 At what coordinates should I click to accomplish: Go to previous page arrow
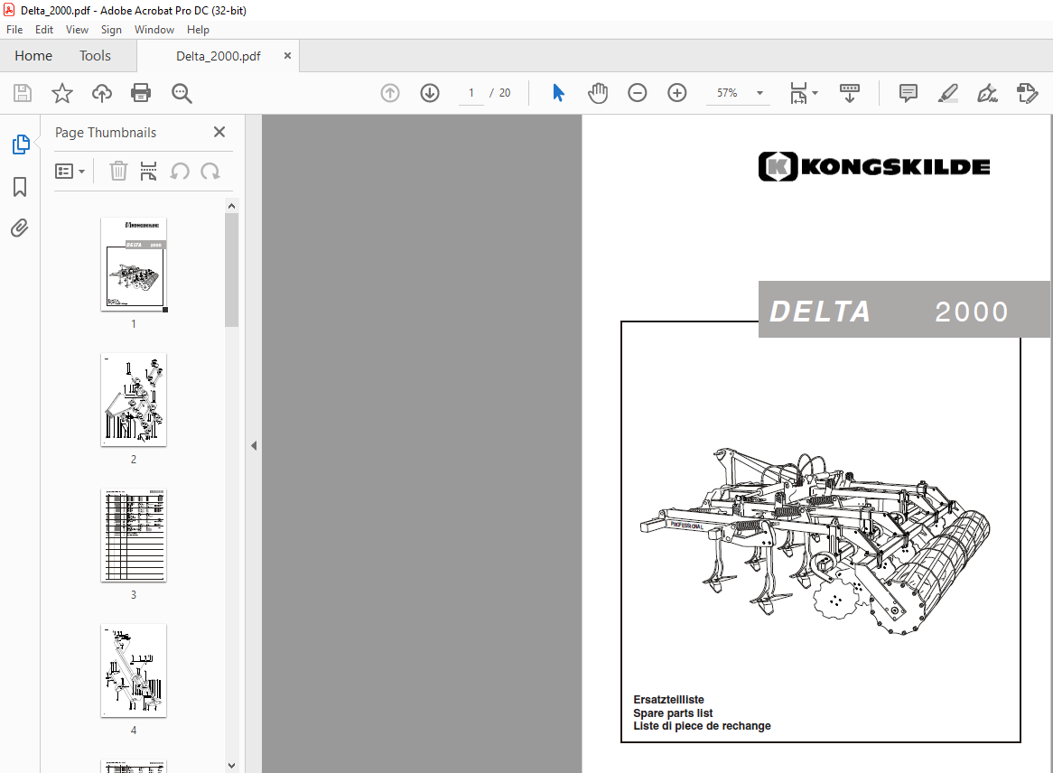point(389,93)
